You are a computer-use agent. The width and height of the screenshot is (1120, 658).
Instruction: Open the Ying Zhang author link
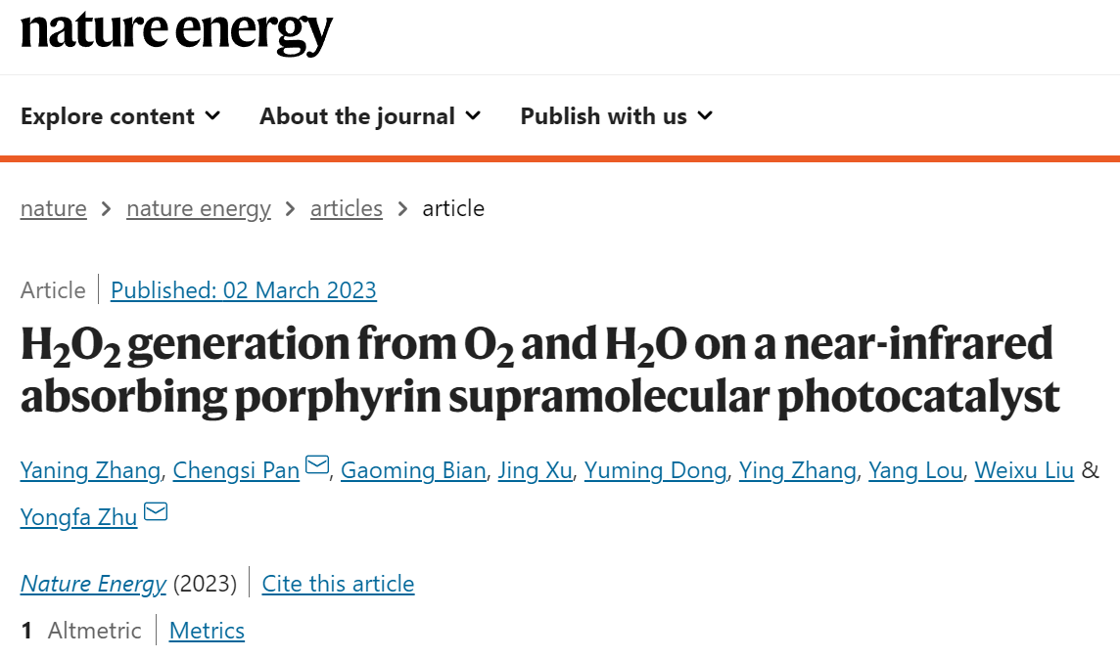pyautogui.click(x=798, y=470)
